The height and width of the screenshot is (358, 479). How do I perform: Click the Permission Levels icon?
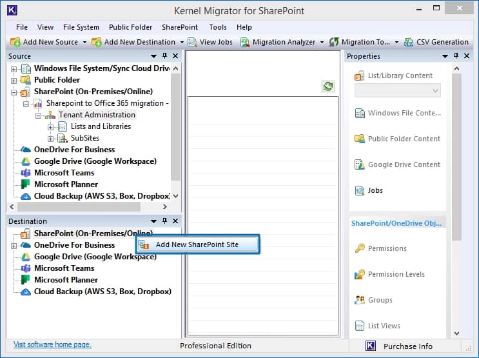click(x=360, y=274)
